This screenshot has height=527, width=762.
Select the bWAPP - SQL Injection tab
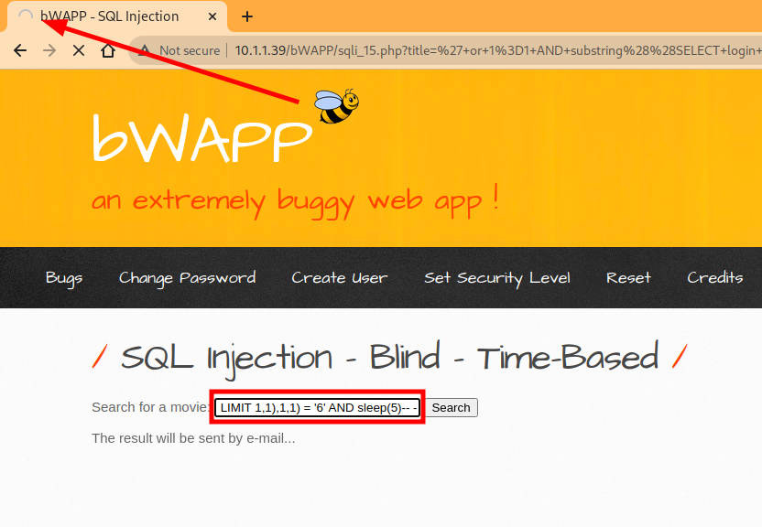[x=116, y=17]
